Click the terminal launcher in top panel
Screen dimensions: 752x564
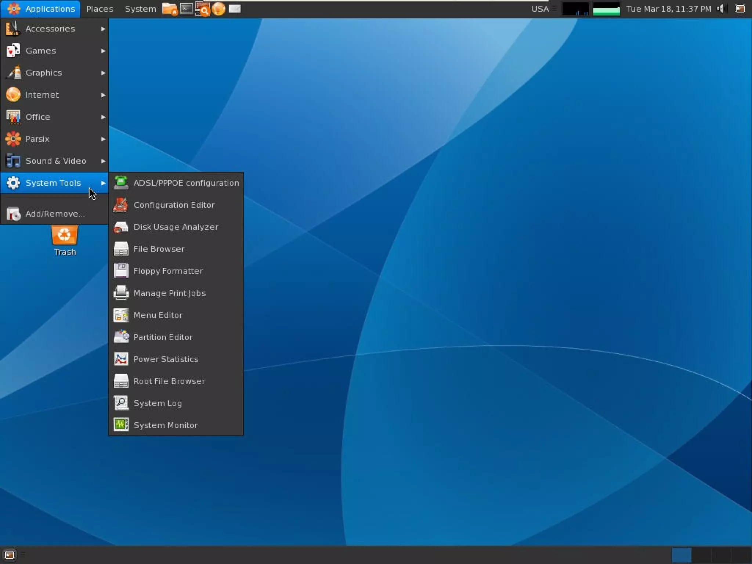point(186,9)
